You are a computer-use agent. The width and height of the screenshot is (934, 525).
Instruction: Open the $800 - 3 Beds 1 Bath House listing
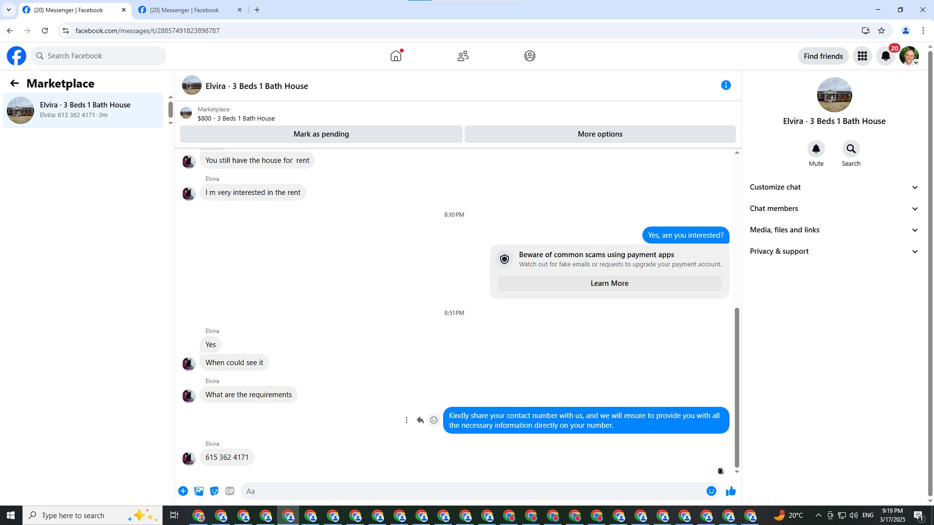(236, 118)
